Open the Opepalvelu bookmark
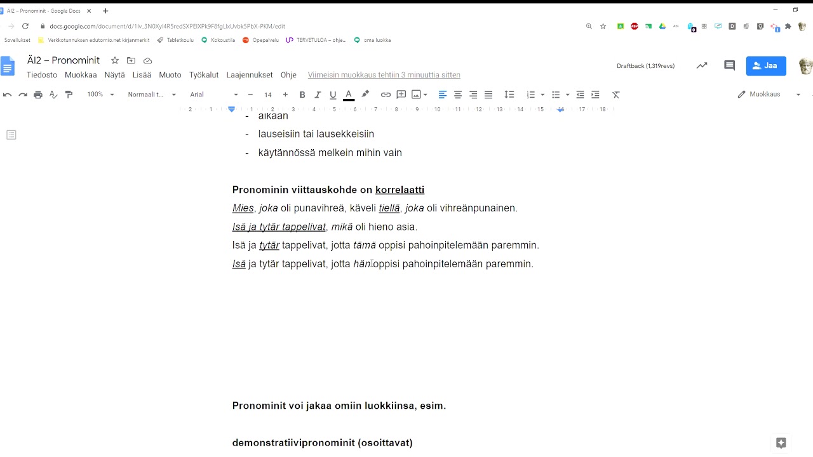The height and width of the screenshot is (457, 813). pyautogui.click(x=260, y=40)
